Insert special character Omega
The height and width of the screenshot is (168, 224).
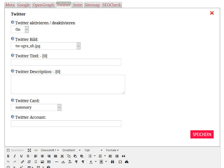[120, 162]
